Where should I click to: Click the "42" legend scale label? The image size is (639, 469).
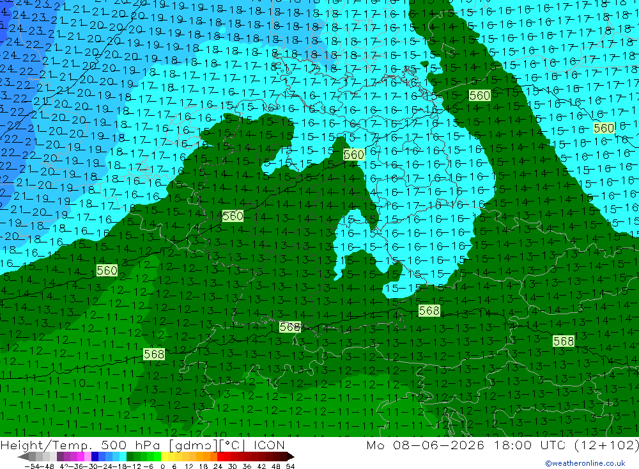click(261, 466)
